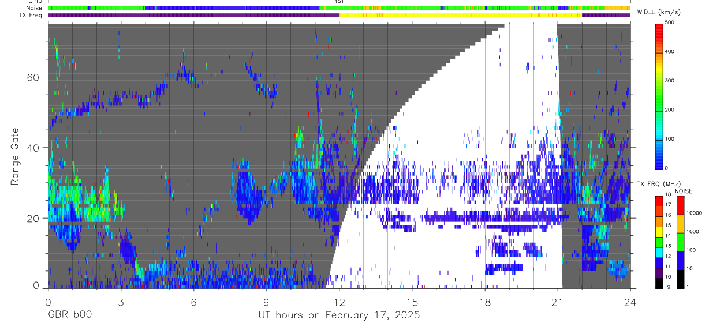709x327 pixels.
Task: Click the Range Gate tick label "20"
Action: click(x=33, y=218)
